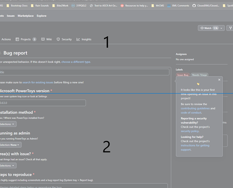Switch to the Actions repository tab
Image resolution: width=233 pixels, height=188 pixels.
(x=6, y=39)
